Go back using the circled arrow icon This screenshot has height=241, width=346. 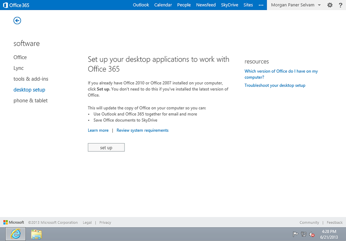click(x=17, y=20)
